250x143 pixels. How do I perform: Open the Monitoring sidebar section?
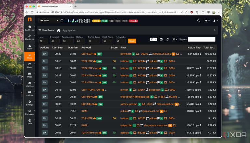click(30, 37)
